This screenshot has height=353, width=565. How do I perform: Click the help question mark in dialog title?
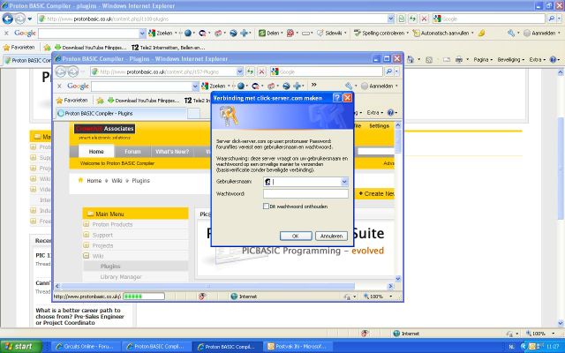click(337, 98)
